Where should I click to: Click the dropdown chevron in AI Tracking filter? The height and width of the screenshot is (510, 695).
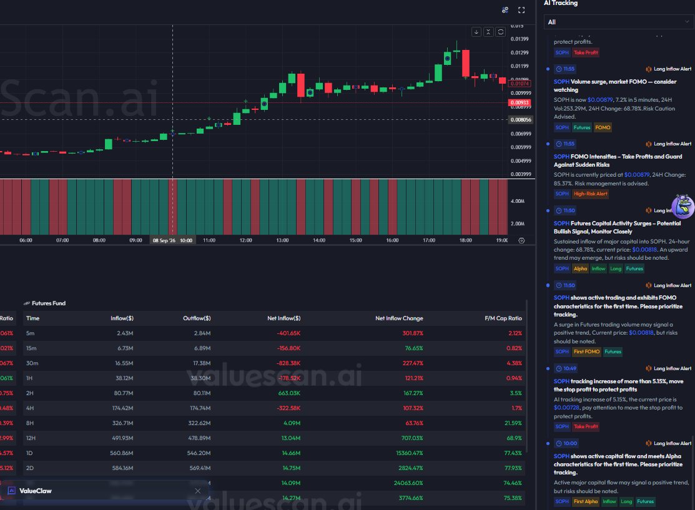pyautogui.click(x=687, y=22)
